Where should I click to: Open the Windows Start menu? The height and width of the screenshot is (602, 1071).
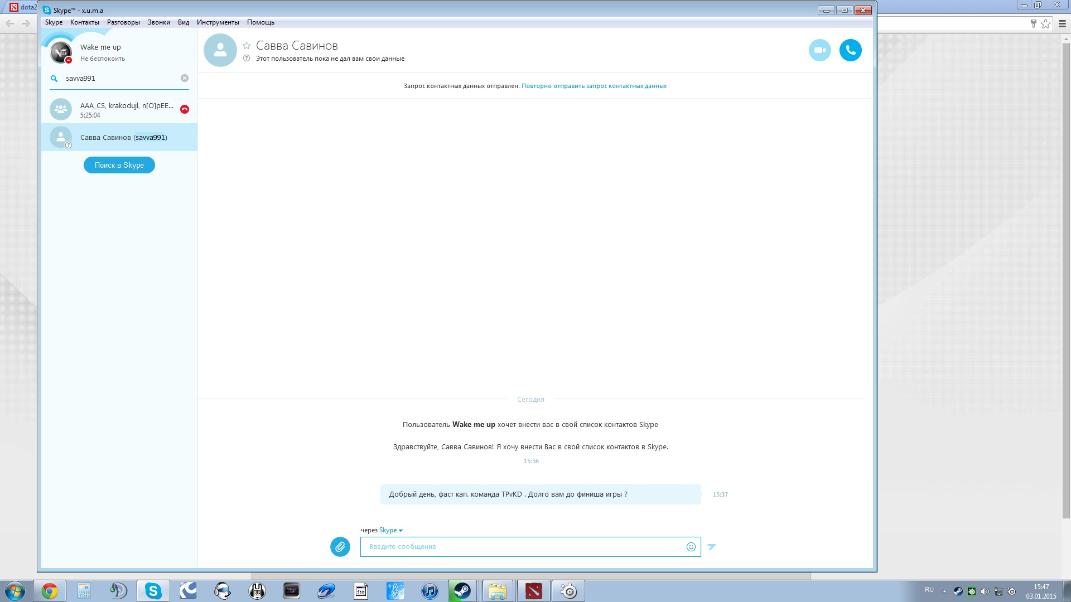[15, 591]
